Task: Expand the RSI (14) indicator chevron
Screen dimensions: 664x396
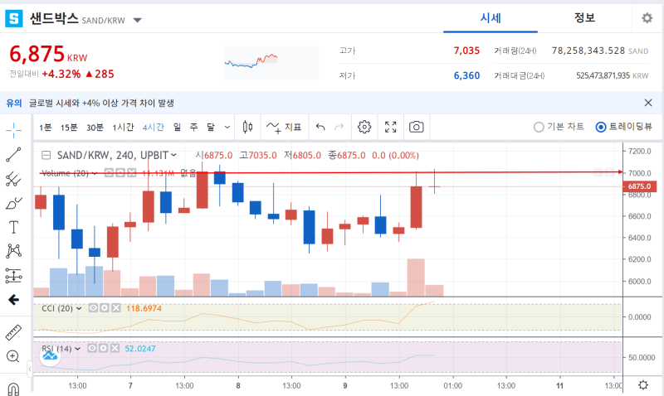Action: point(77,349)
